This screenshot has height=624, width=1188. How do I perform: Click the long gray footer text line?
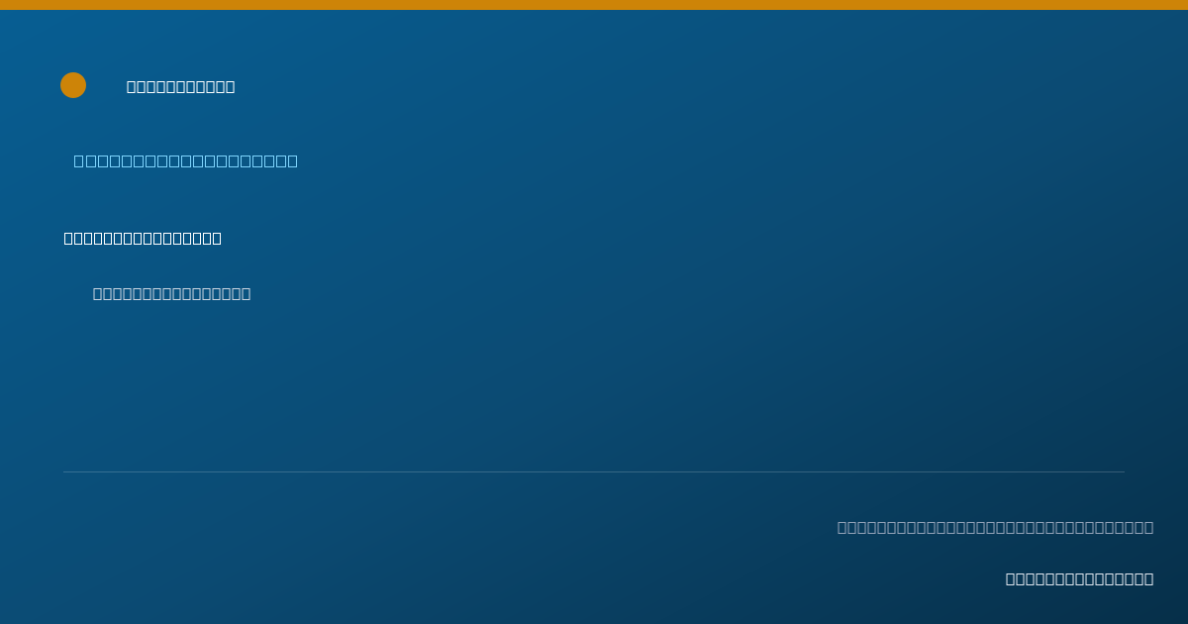click(x=995, y=527)
